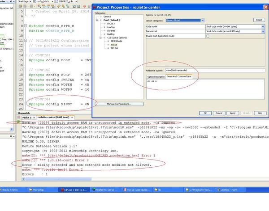
Task: Open Mozilla Firefox from taskbar
Action: click(x=13, y=190)
